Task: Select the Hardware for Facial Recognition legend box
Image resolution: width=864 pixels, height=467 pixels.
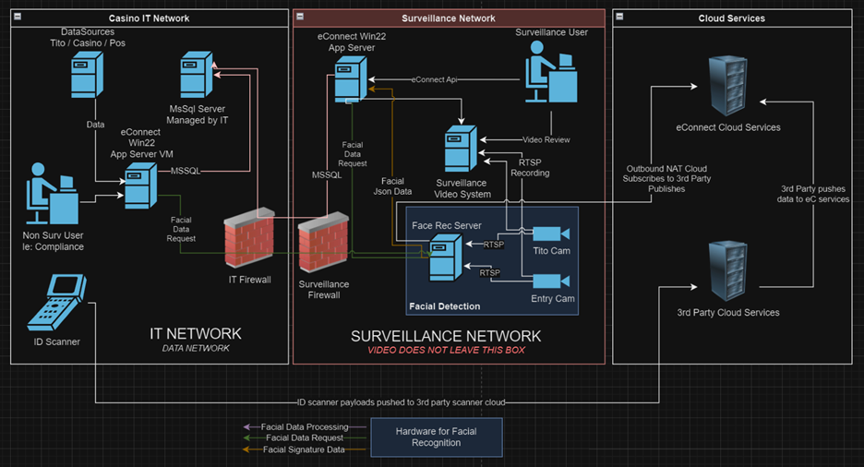Action: tap(437, 437)
